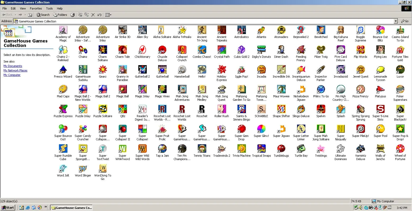
Task: Select the Air Strike 3D icon
Action: click(x=122, y=30)
